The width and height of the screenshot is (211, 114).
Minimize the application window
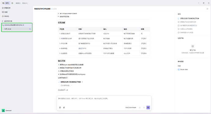pyautogui.click(x=198, y=3)
